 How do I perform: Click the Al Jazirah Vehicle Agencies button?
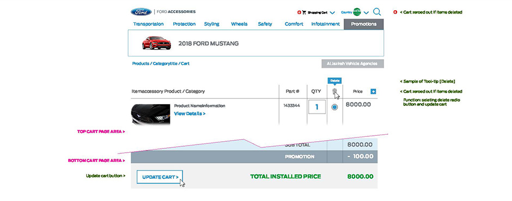[x=352, y=64]
